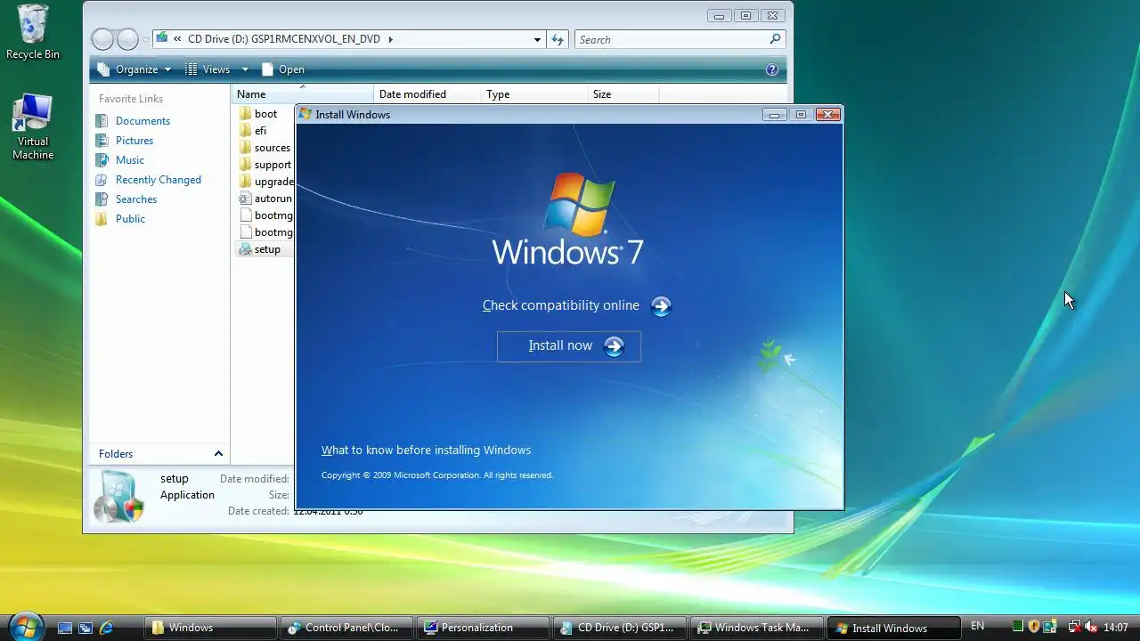Viewport: 1140px width, 641px height.
Task: Select the efi folder
Action: tap(253, 131)
